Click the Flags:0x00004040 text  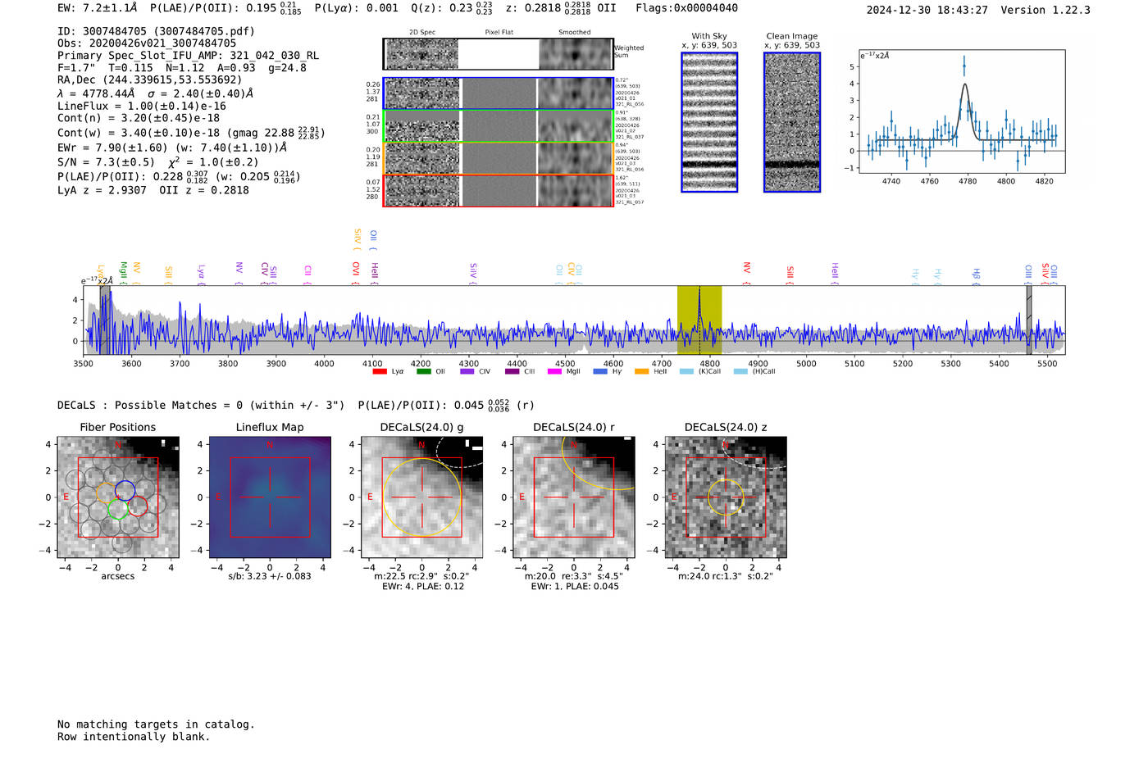(686, 8)
